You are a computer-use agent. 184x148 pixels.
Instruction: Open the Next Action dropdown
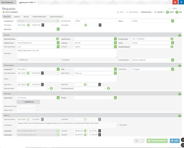click(x=115, y=73)
